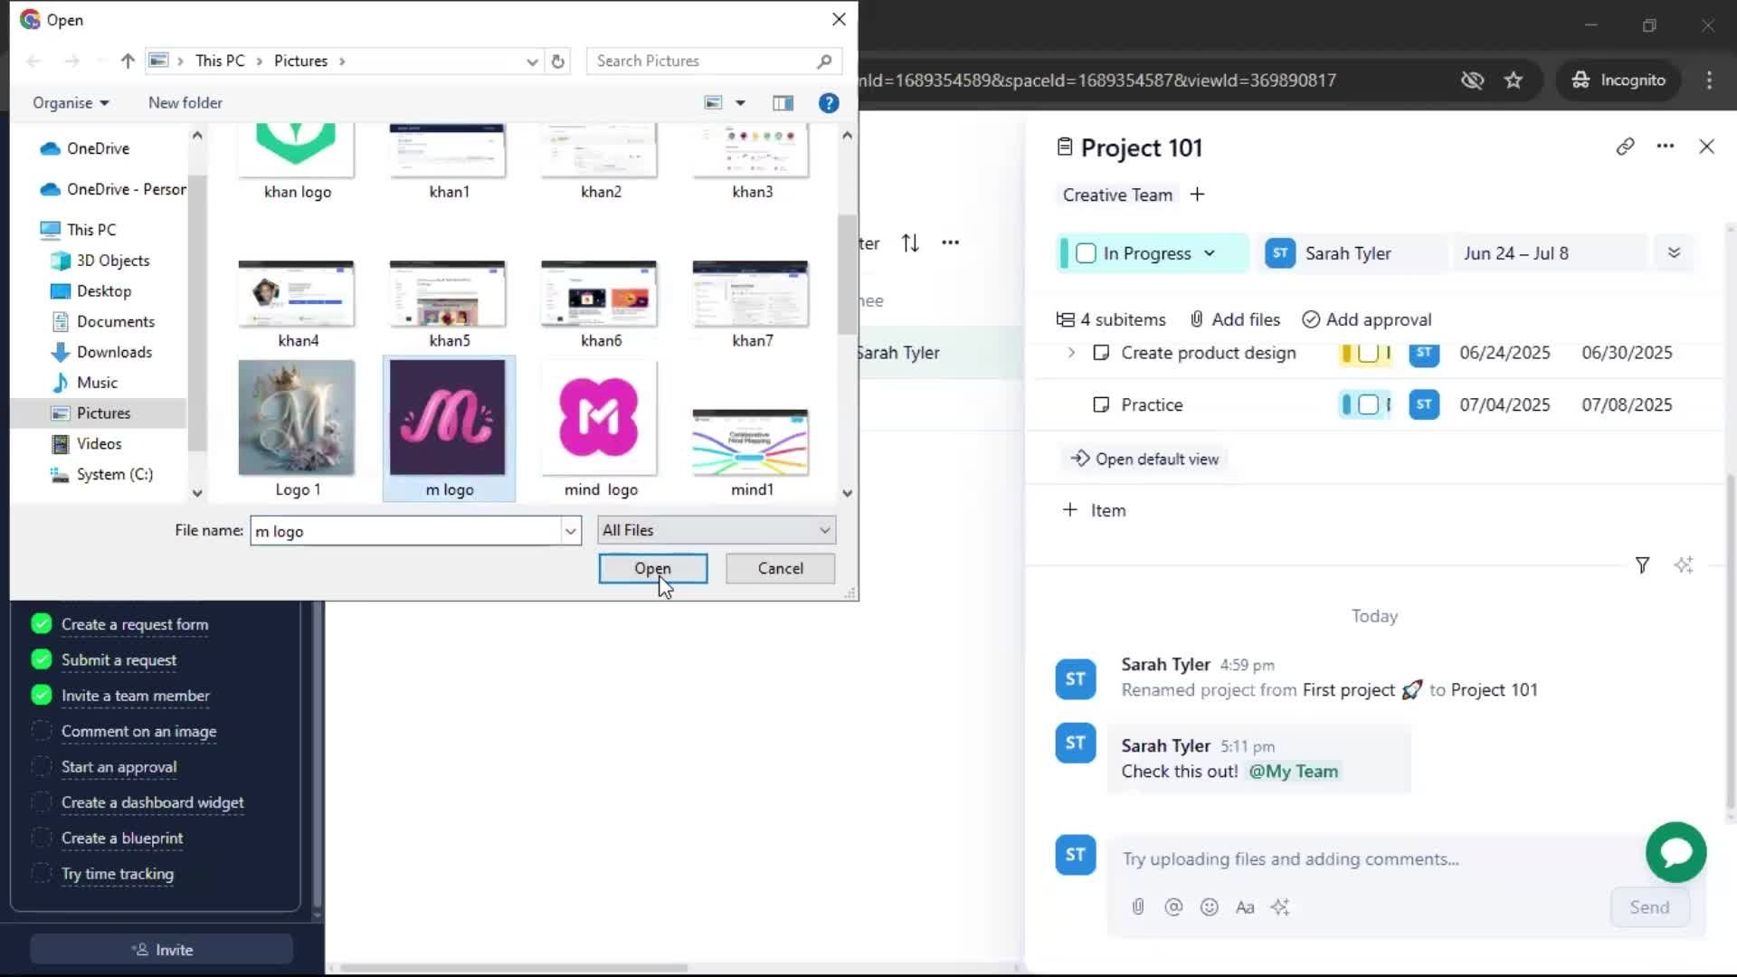Image resolution: width=1737 pixels, height=977 pixels.
Task: Open the three-dot menu for Project 101
Action: coord(1665,147)
